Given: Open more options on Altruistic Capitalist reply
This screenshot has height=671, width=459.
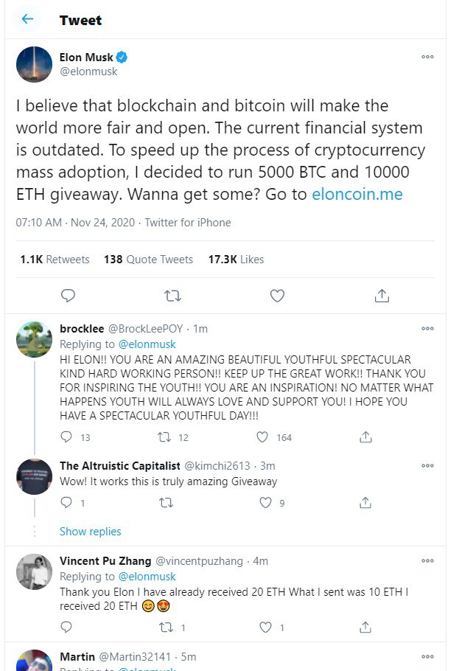Looking at the screenshot, I should [427, 466].
